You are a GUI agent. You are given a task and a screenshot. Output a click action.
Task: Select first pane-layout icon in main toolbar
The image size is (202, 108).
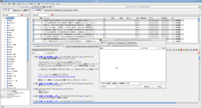pos(22,7)
